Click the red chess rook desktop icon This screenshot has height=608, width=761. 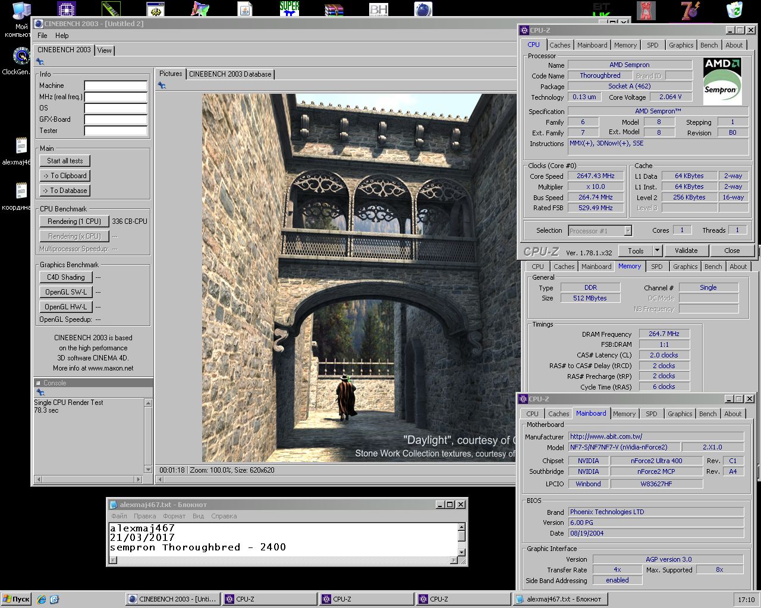pos(646,9)
